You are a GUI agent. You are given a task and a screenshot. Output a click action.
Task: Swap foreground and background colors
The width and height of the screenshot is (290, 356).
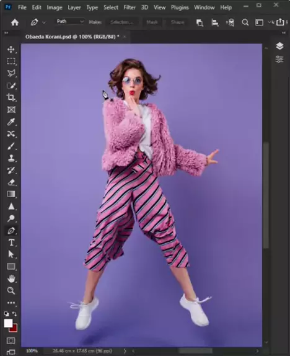pyautogui.click(x=14, y=314)
